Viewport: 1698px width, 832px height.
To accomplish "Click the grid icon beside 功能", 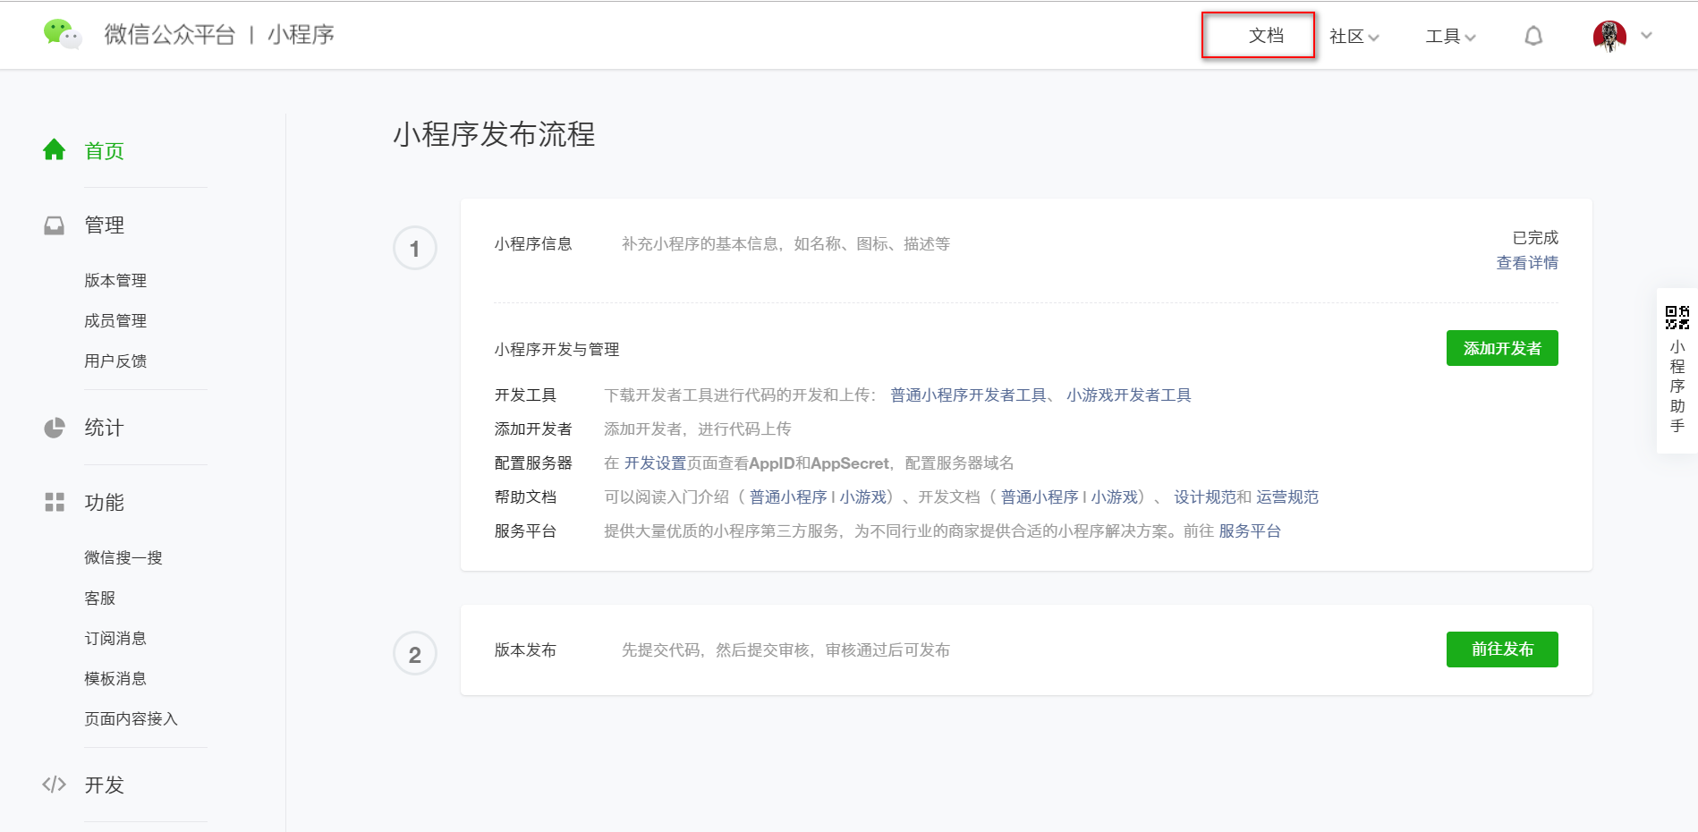I will tap(55, 502).
